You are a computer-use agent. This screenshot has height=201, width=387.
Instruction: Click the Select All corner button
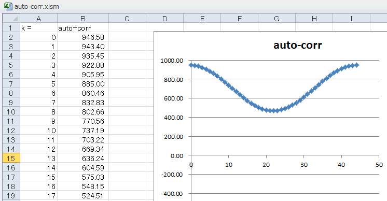point(11,19)
